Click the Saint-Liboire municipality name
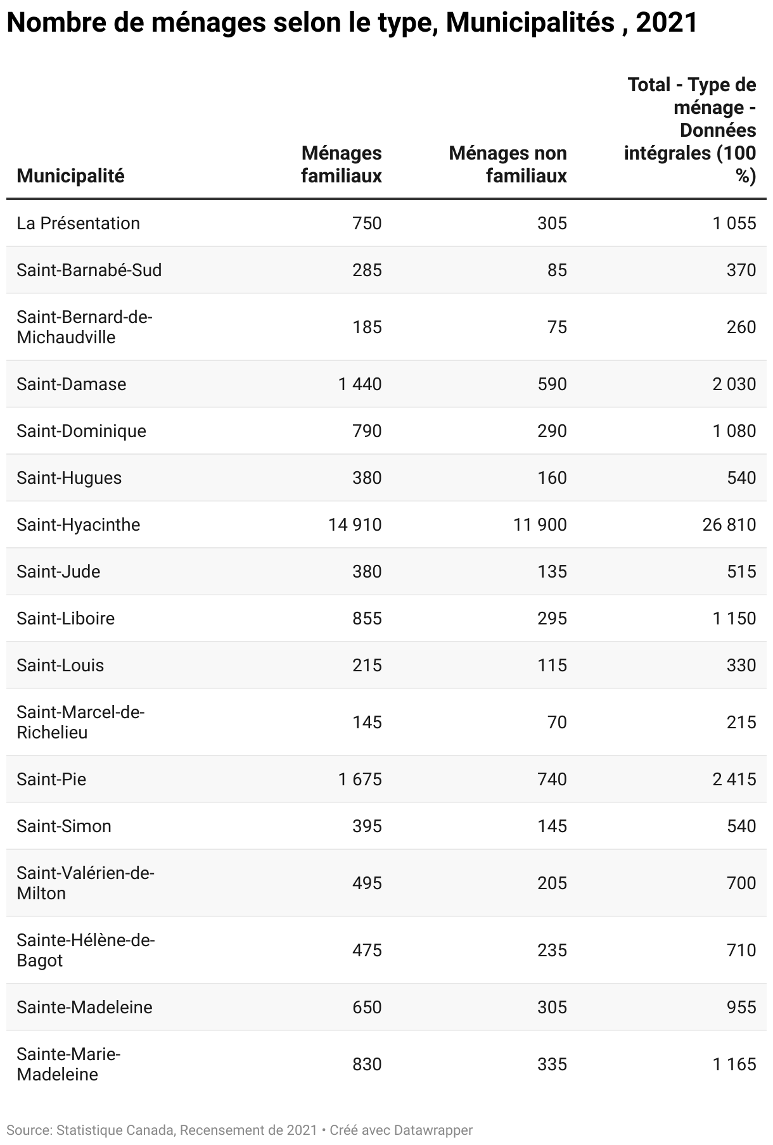773x1145 pixels. pos(65,618)
